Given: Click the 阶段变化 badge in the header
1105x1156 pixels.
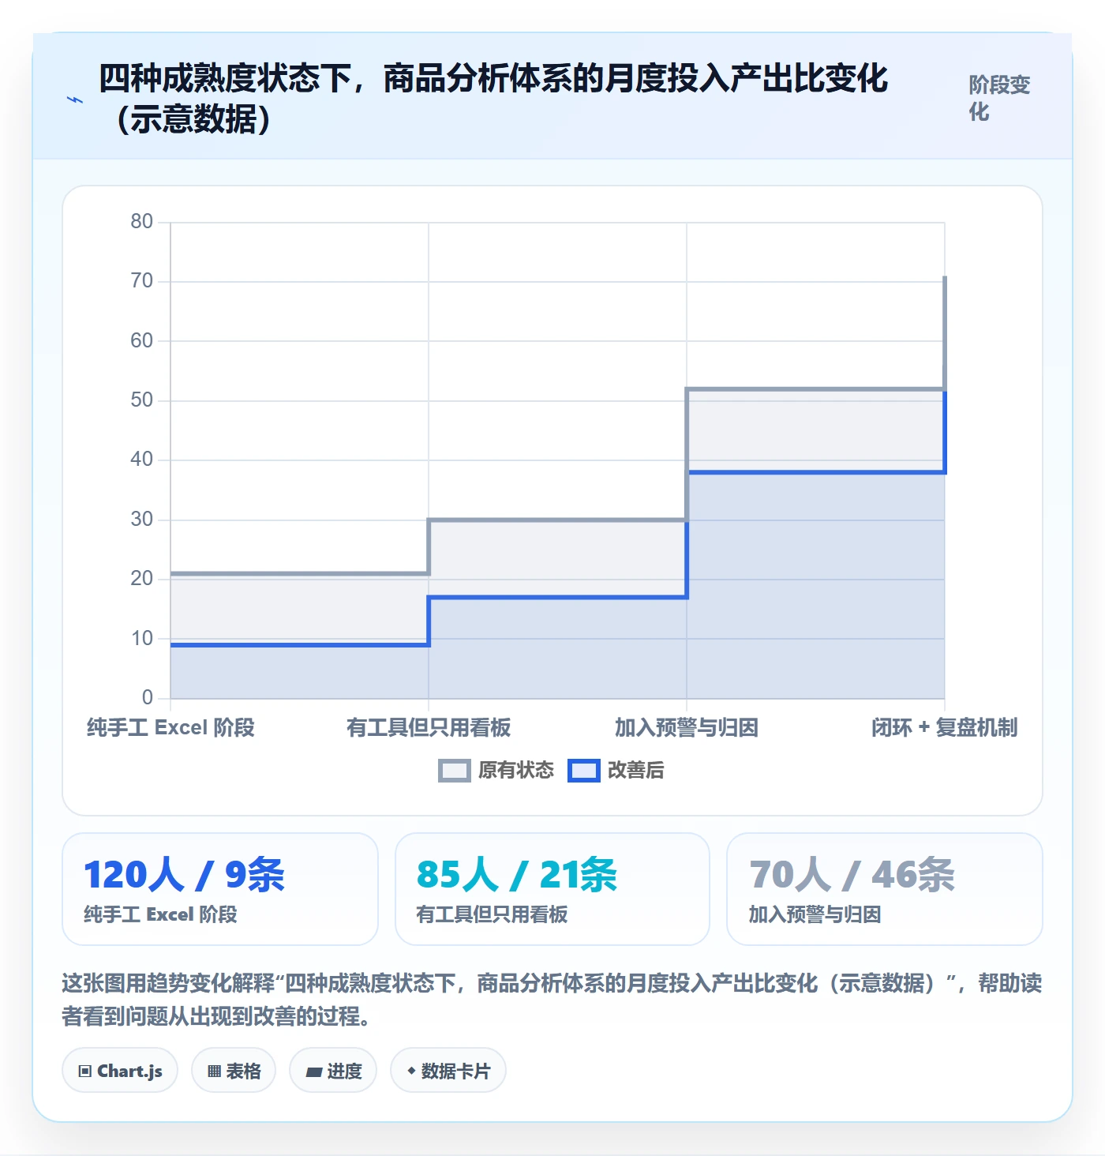Looking at the screenshot, I should [x=999, y=99].
